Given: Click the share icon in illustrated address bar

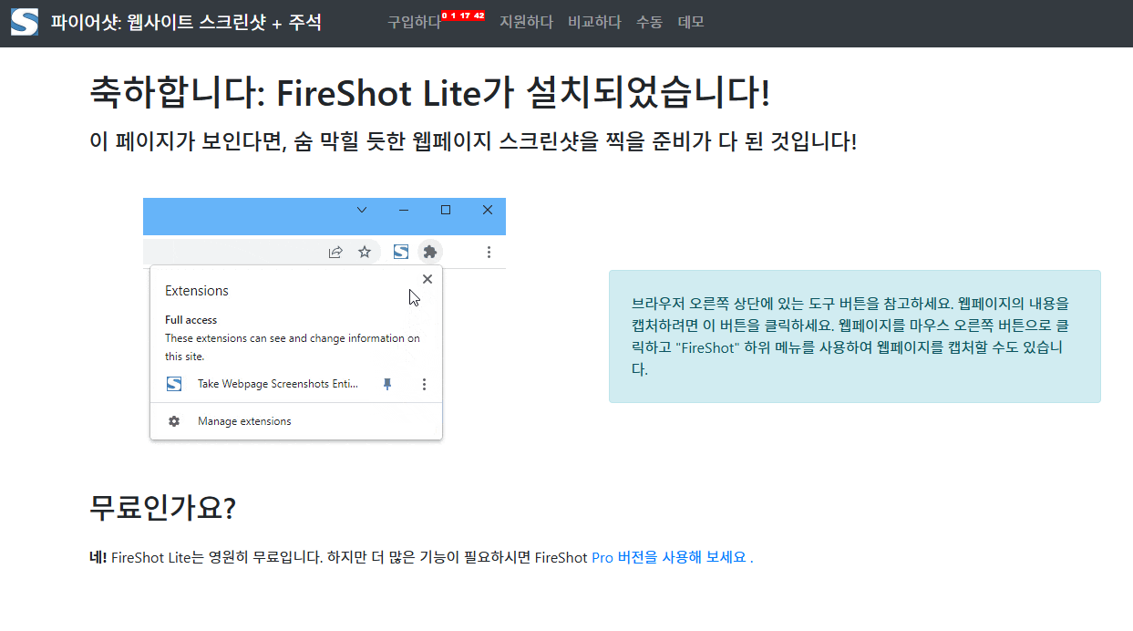Looking at the screenshot, I should [x=335, y=252].
